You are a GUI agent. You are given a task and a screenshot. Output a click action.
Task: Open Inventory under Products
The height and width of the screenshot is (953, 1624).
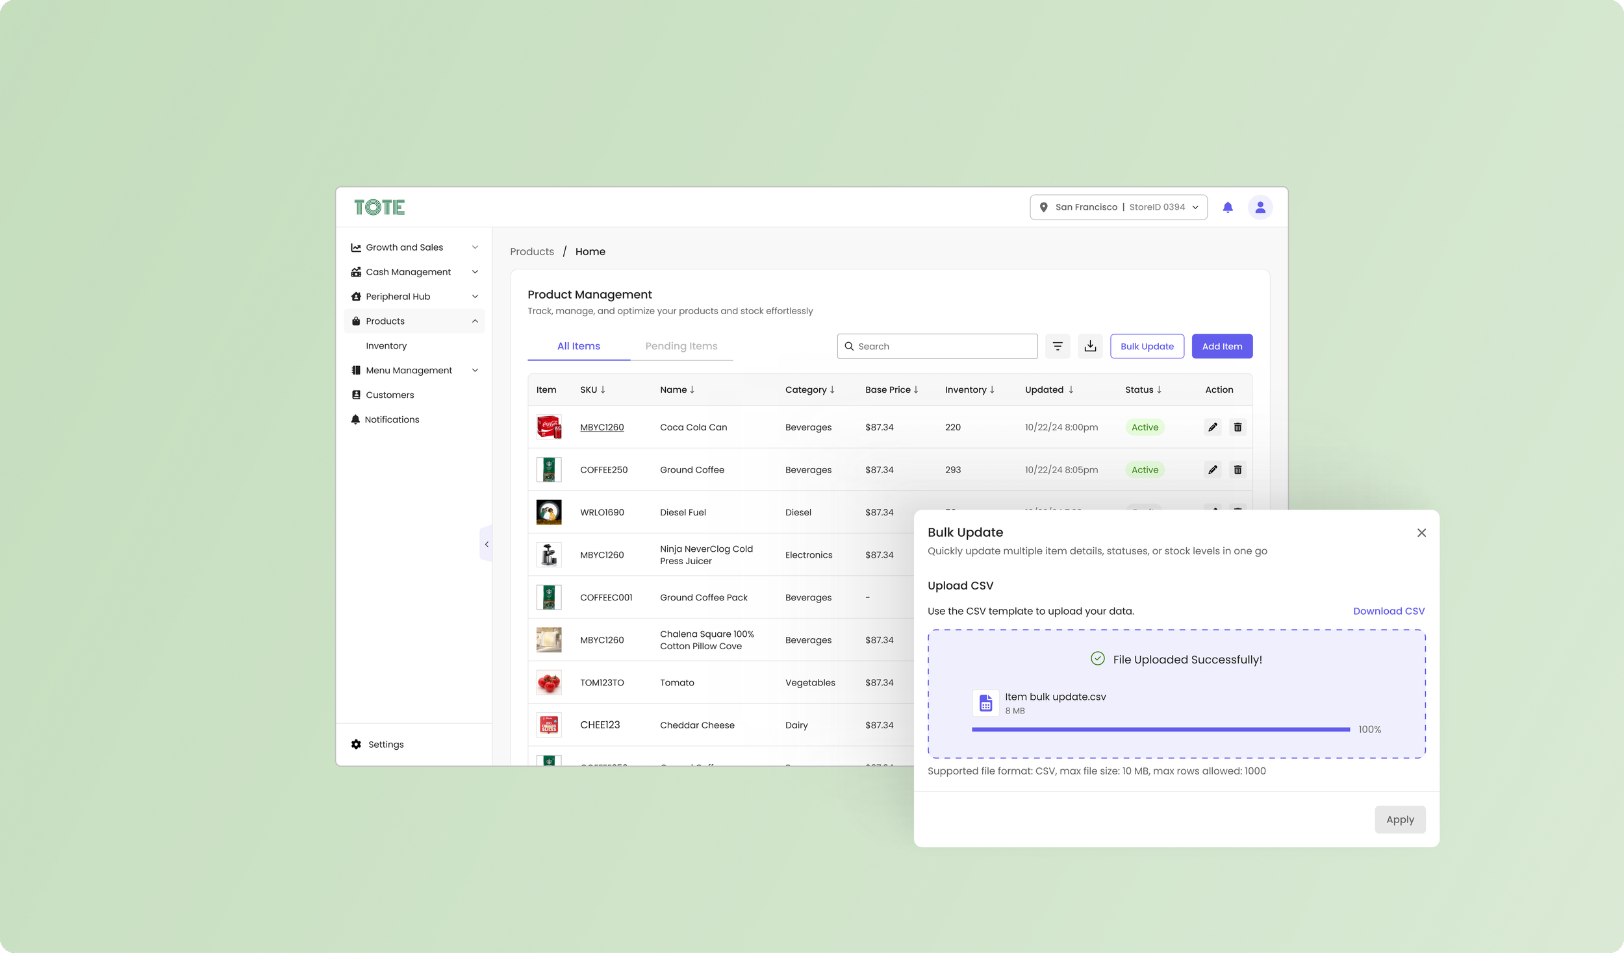[x=386, y=346]
